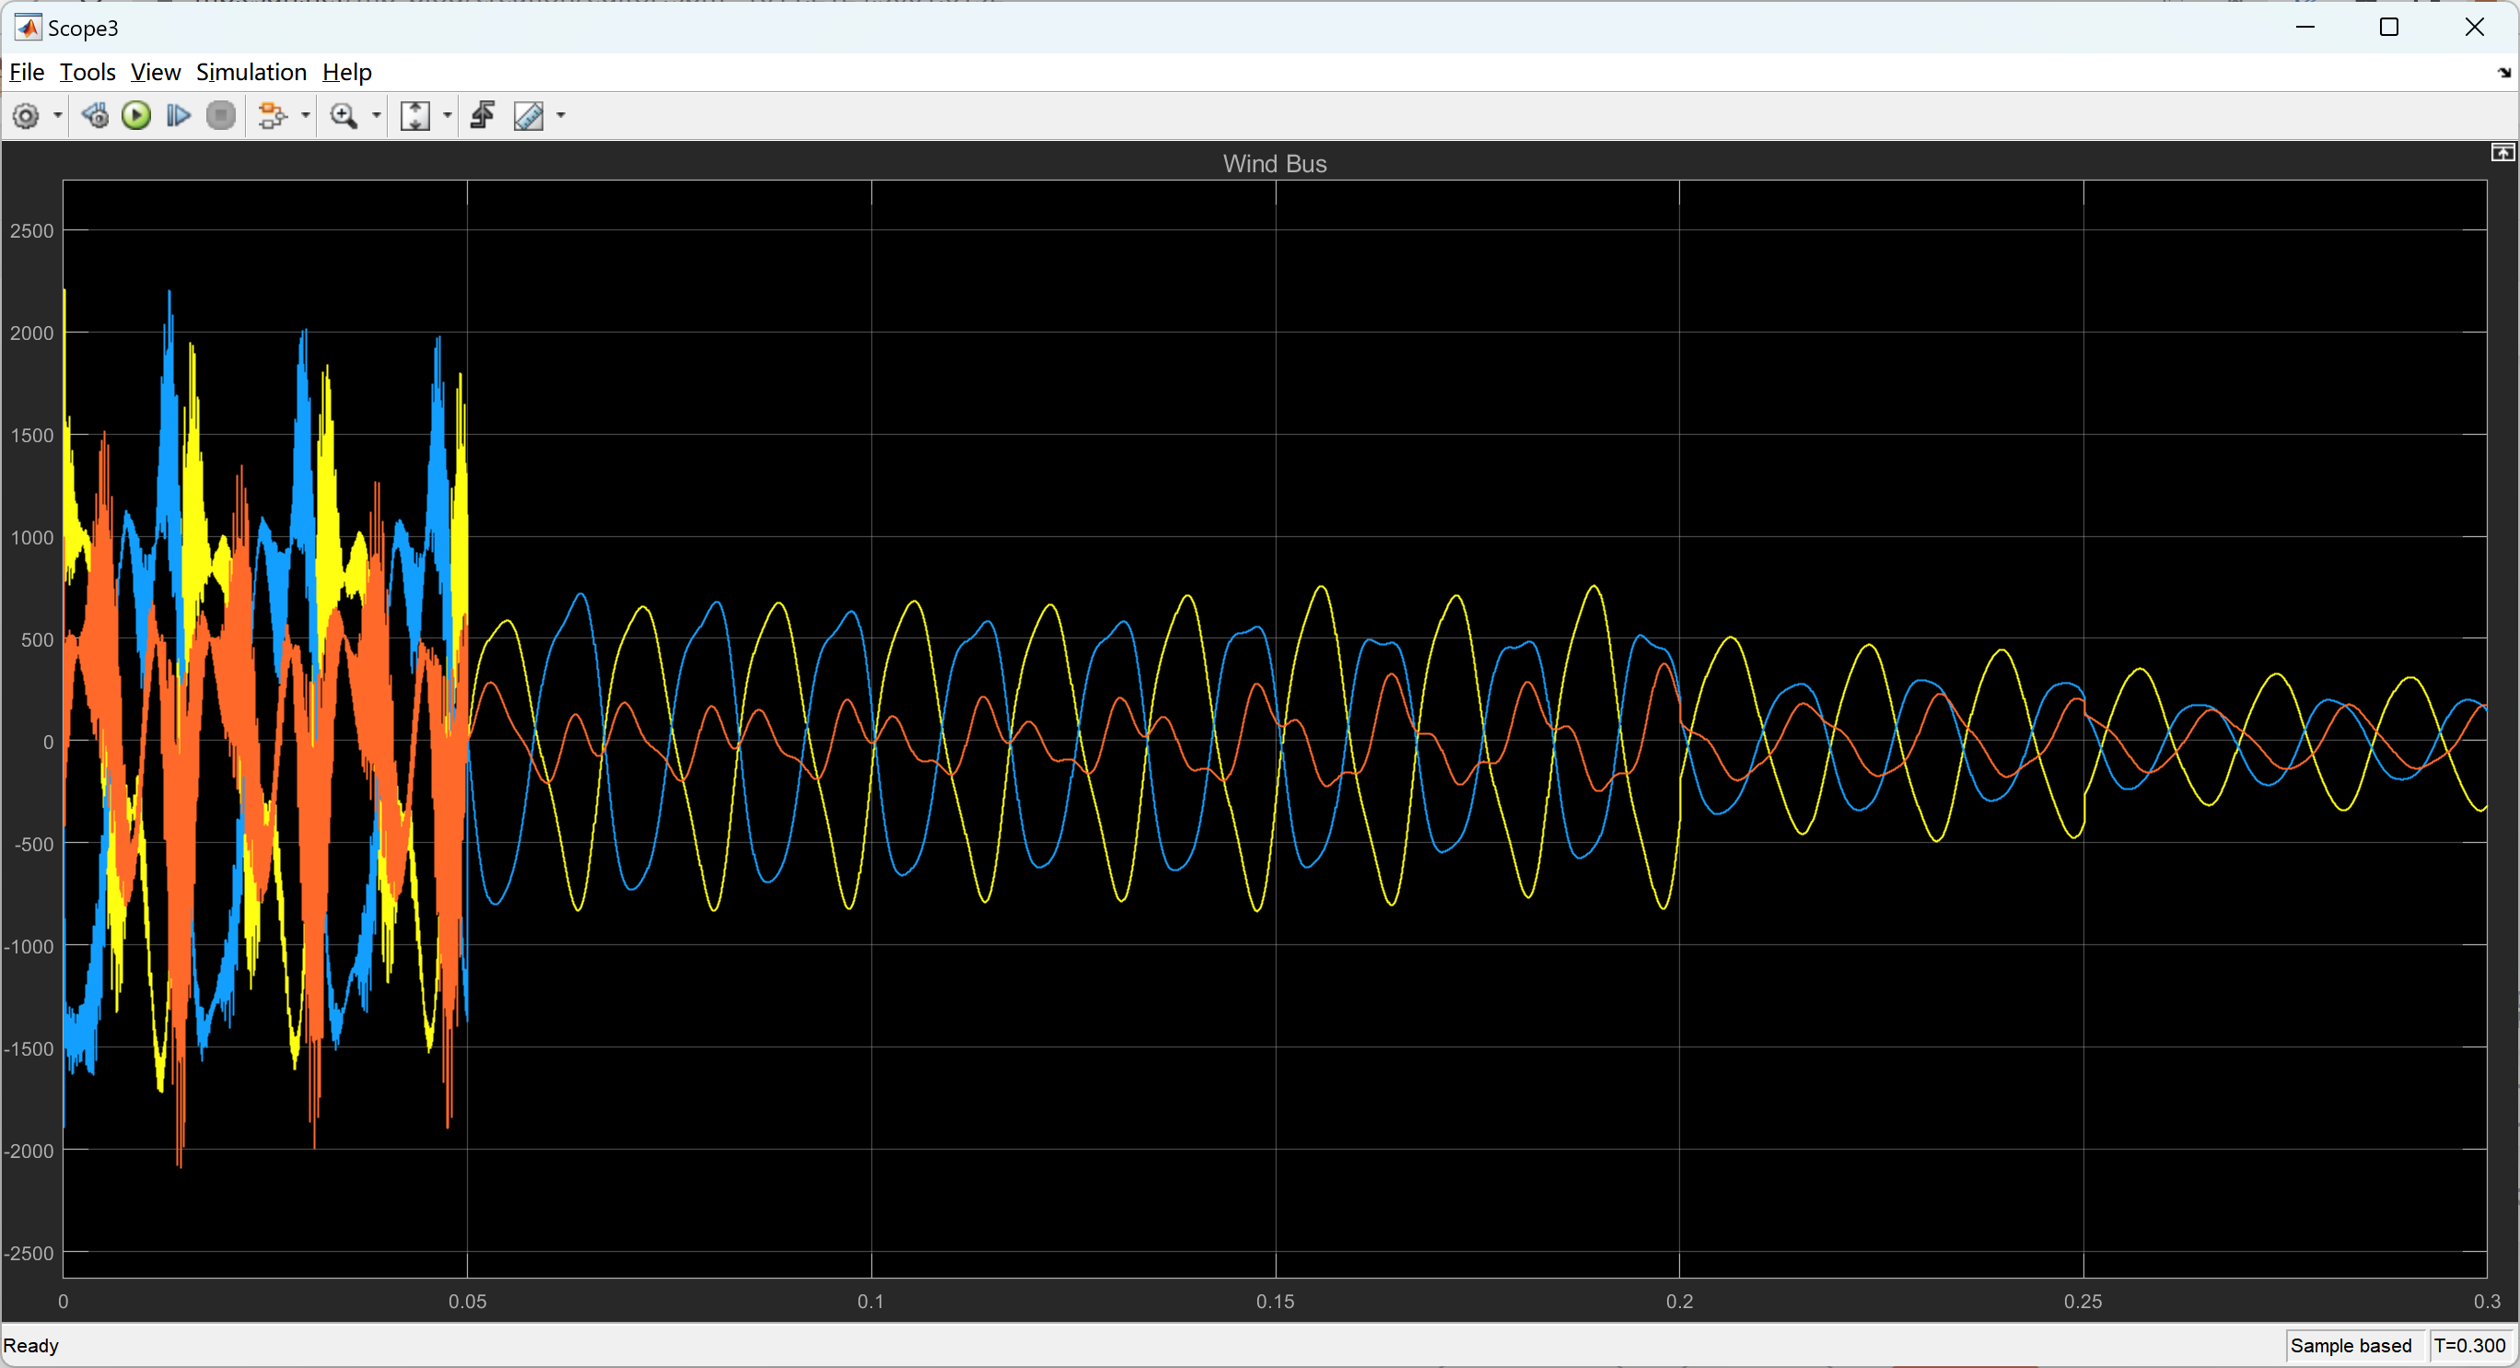Open the Simulation menu
The image size is (2520, 1368).
pos(251,73)
